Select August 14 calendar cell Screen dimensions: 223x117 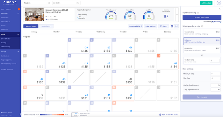coord(56,77)
